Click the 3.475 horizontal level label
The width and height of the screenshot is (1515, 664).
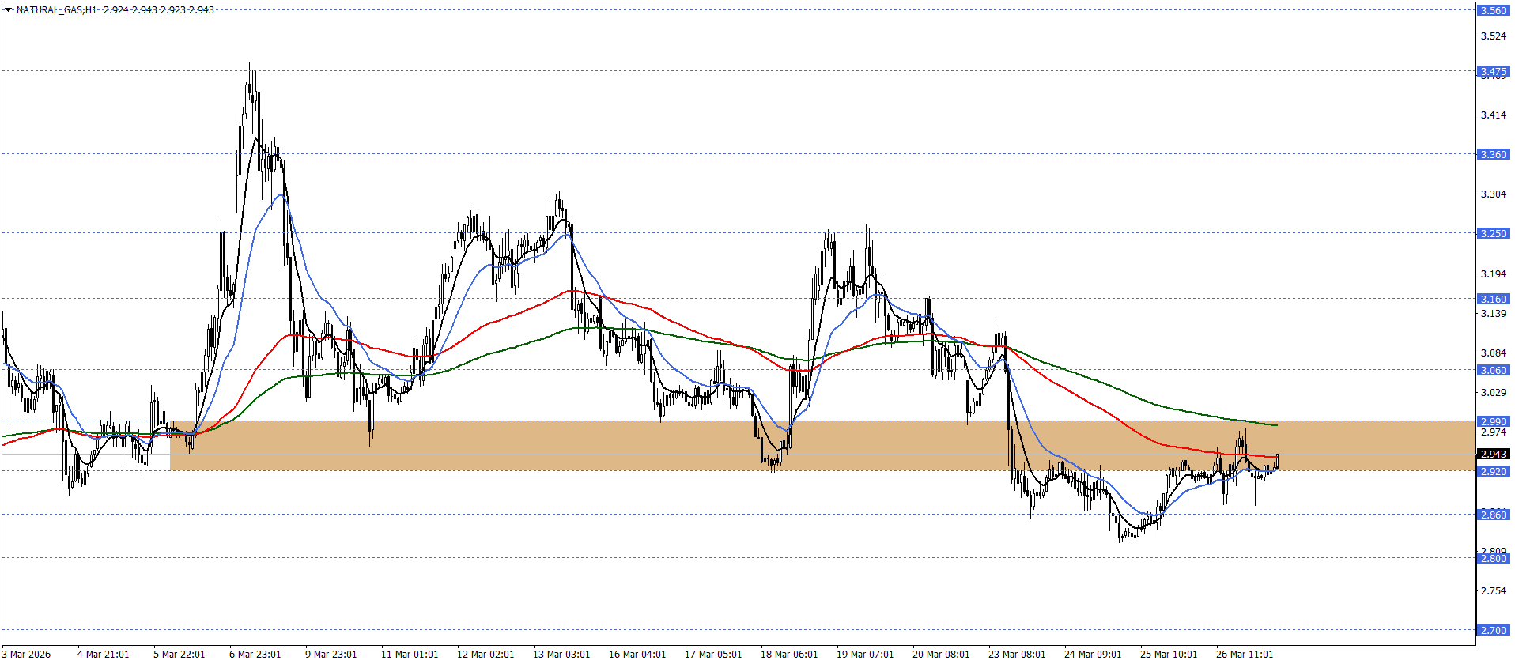(x=1493, y=71)
